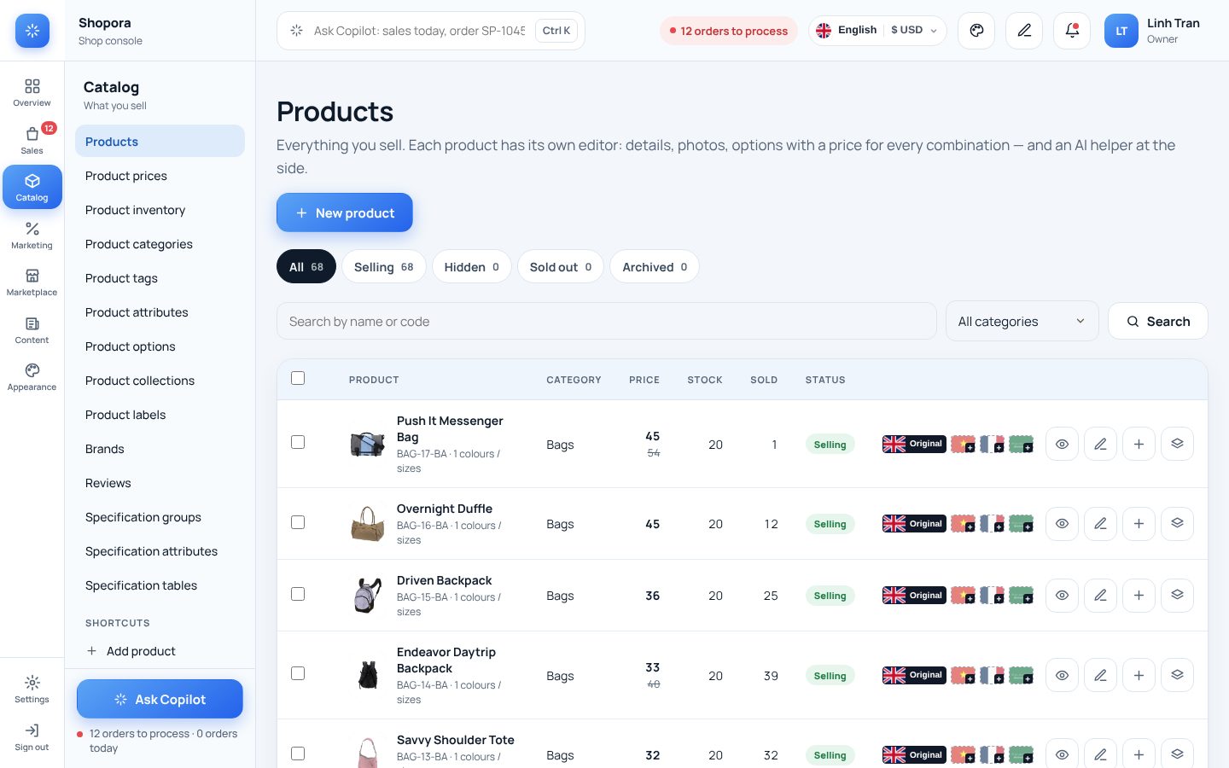The width and height of the screenshot is (1229, 768).
Task: Open layers icon for Driven Backpack
Action: click(1177, 595)
